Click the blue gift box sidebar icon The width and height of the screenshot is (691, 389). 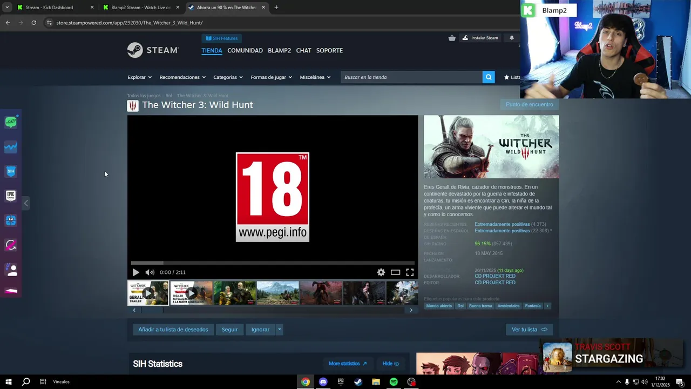11,220
